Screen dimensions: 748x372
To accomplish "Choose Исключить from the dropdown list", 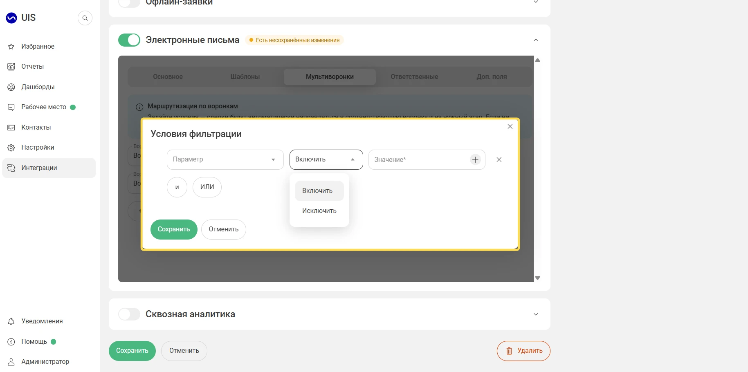I will pyautogui.click(x=319, y=211).
